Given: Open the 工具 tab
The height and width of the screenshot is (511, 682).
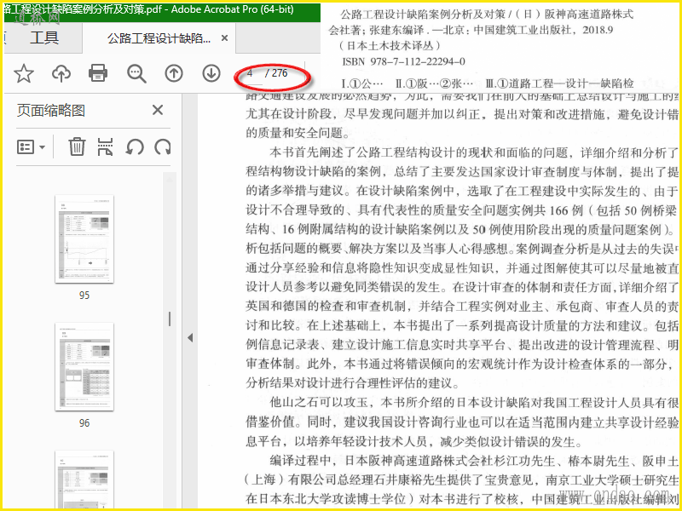Looking at the screenshot, I should (43, 37).
